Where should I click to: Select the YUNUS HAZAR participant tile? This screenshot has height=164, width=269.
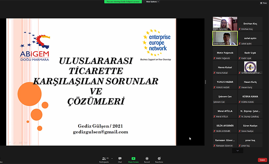pyautogui.click(x=225, y=82)
